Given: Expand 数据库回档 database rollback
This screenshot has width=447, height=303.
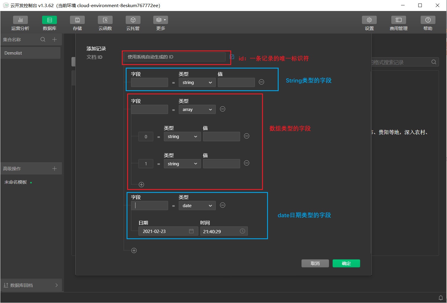Looking at the screenshot, I should 31,285.
